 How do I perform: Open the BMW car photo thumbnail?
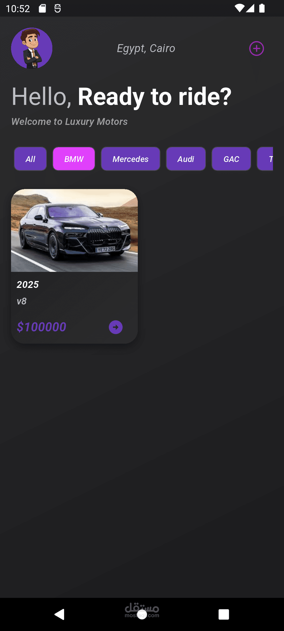[74, 230]
